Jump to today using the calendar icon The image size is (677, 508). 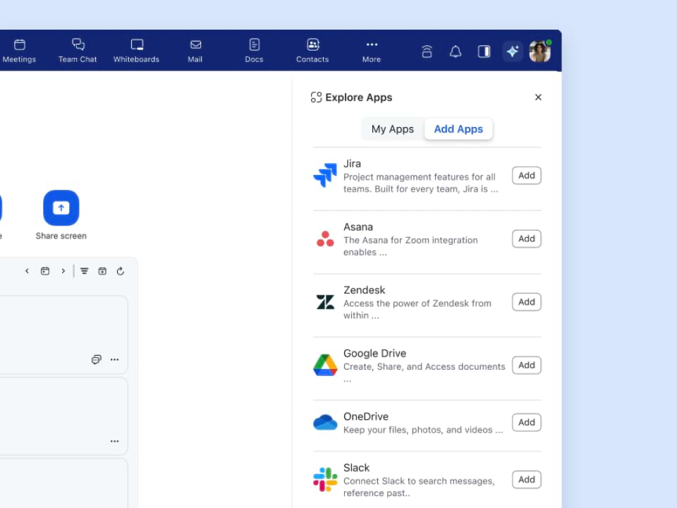coord(45,270)
